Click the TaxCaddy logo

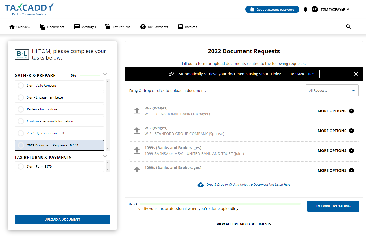[29, 10]
